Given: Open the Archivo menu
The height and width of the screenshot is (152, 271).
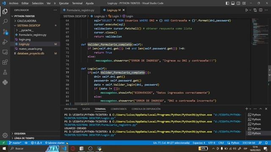Looking at the screenshot, I should [14, 3].
